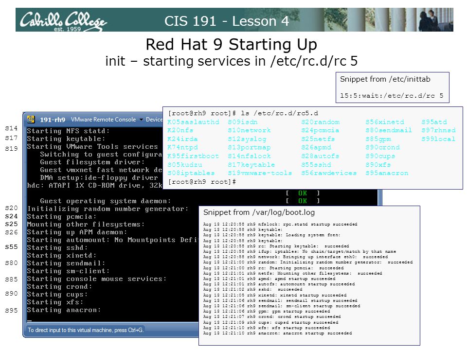This screenshot has width=467, height=350.
Task: Click the S19vmware-tools entry in the listing
Action: (260, 173)
